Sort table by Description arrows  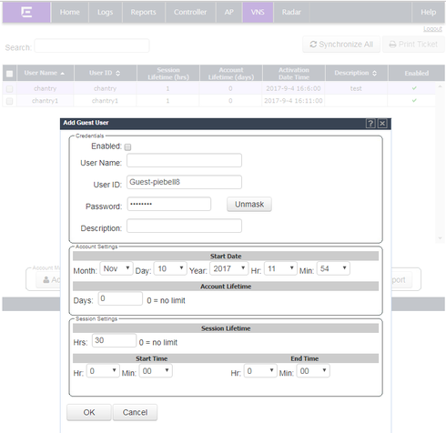[x=374, y=73]
